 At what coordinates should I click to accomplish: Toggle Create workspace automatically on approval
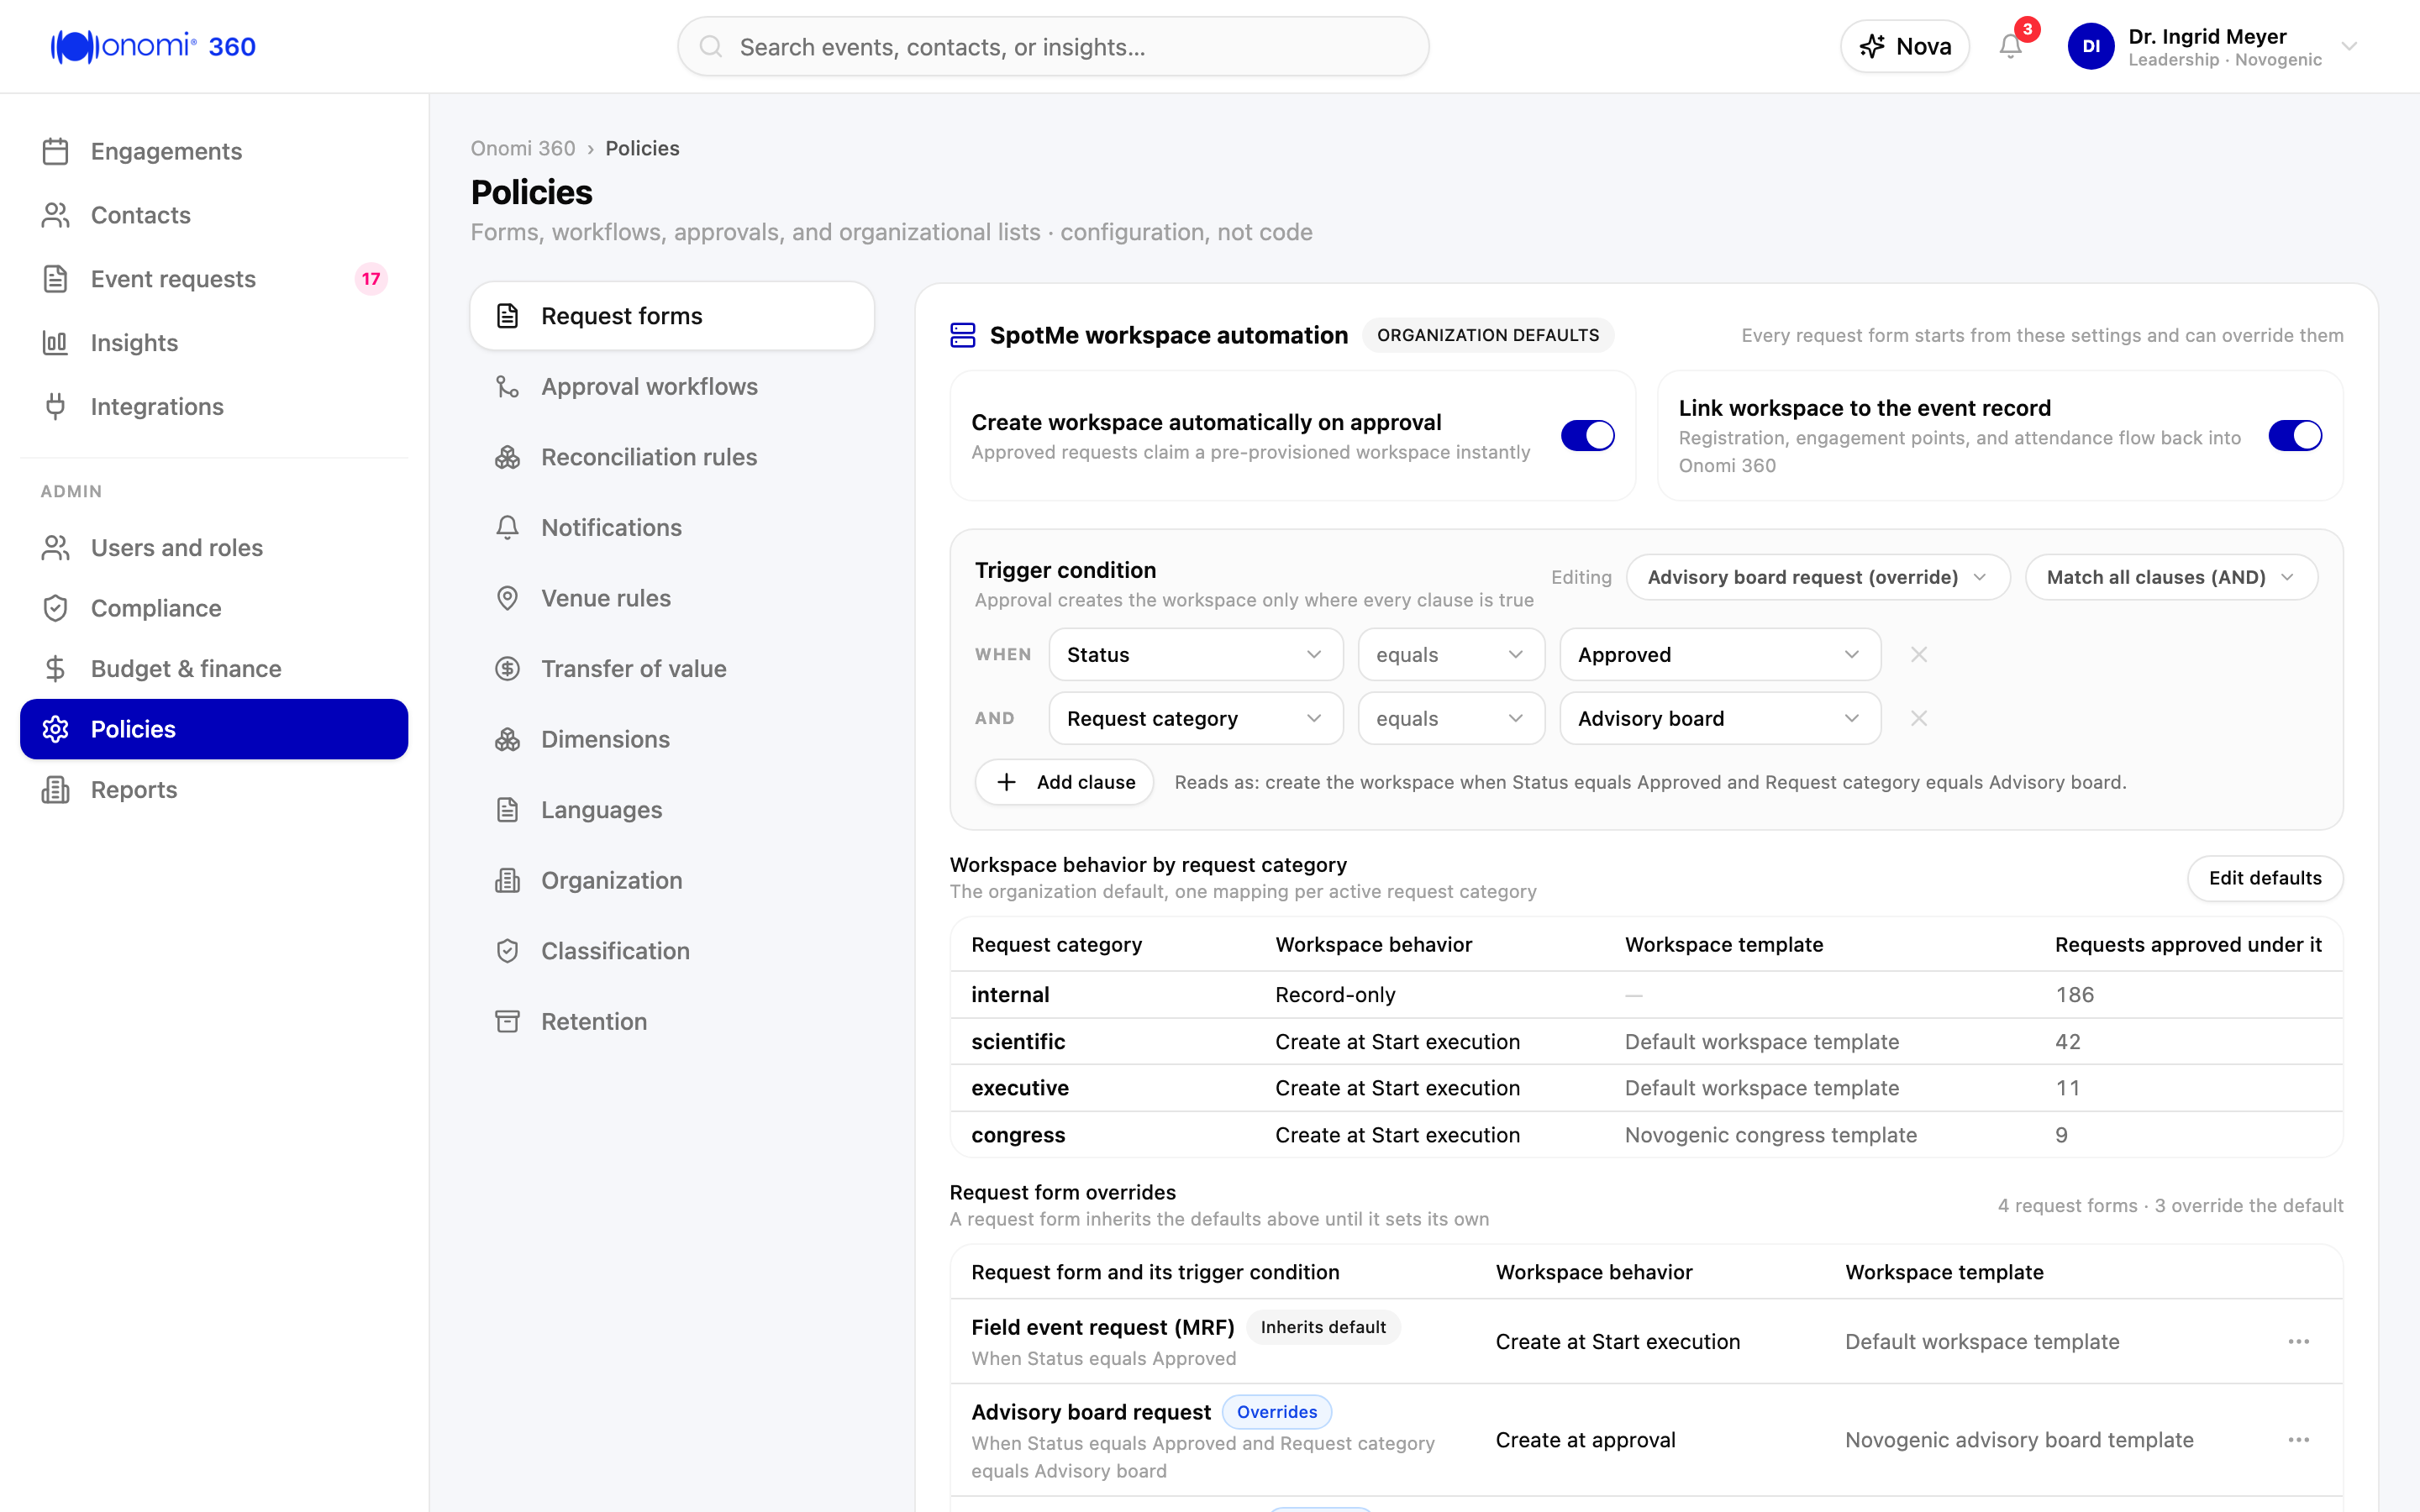(x=1587, y=436)
